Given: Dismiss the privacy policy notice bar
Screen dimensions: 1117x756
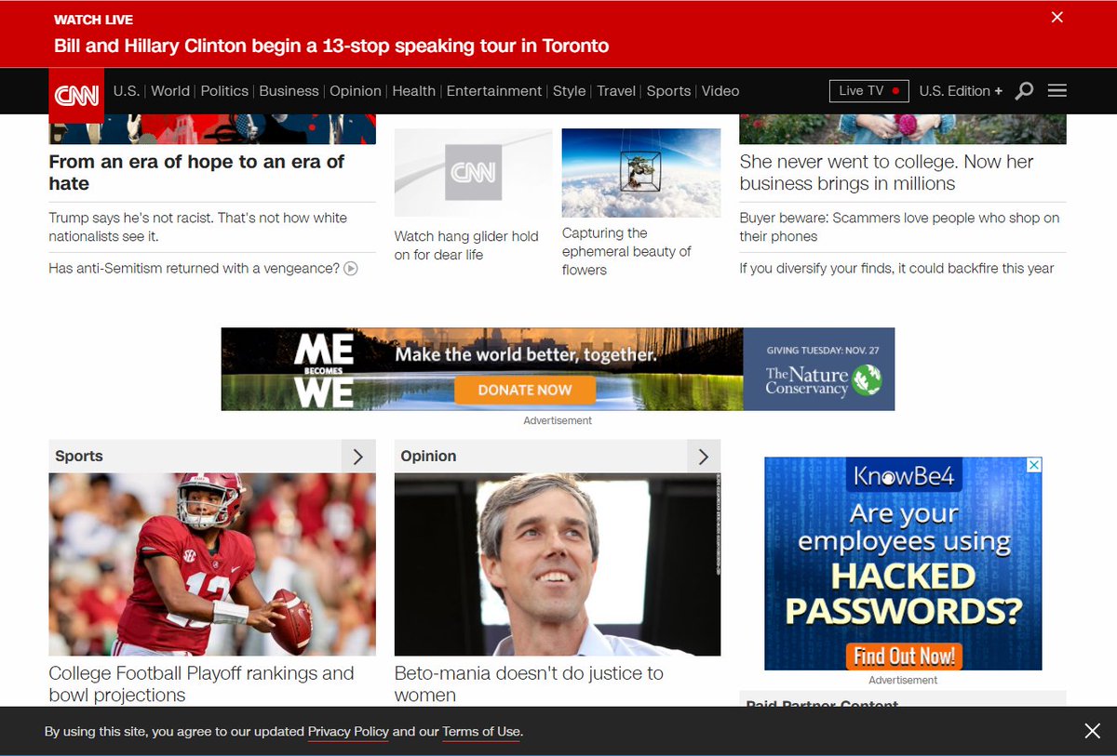Looking at the screenshot, I should (x=1092, y=731).
